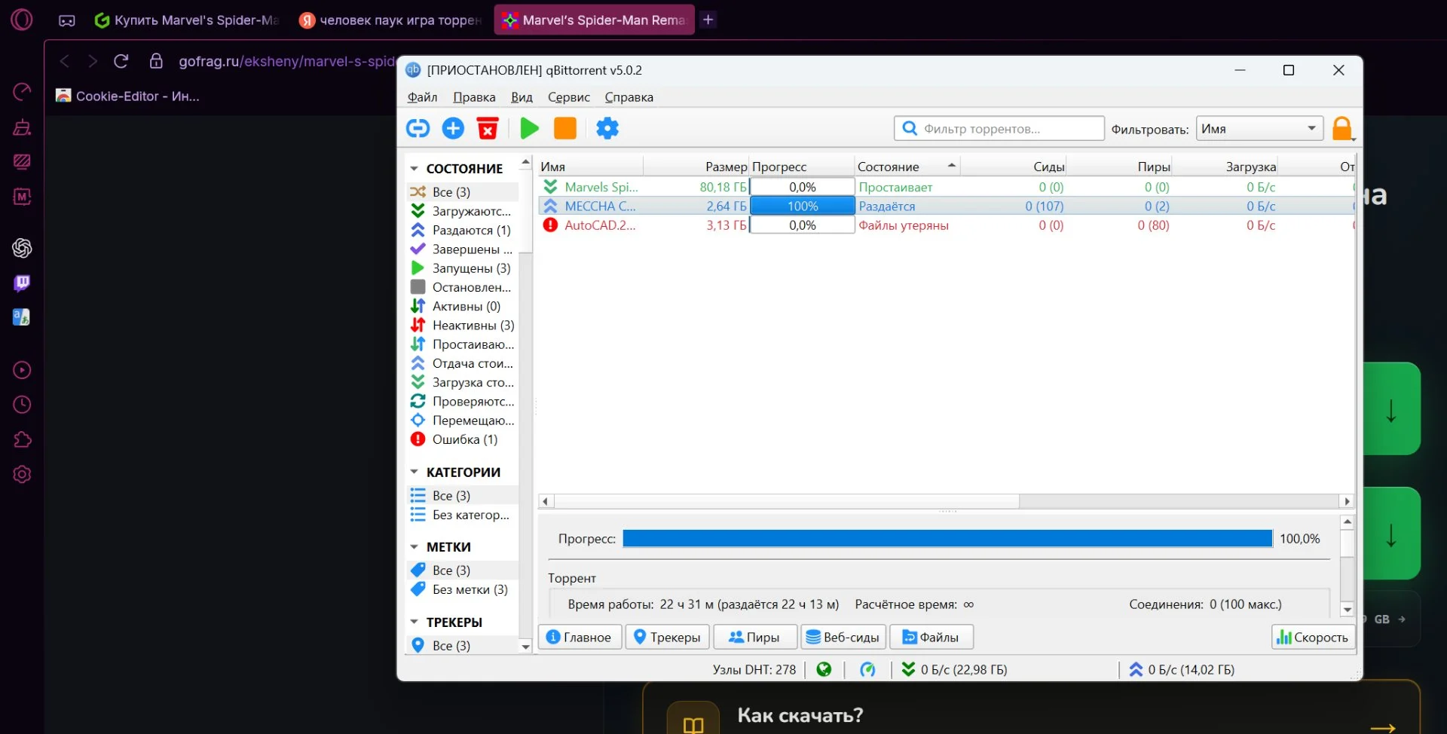The width and height of the screenshot is (1447, 734).
Task: Click the Перемещаю... filter's move icon
Action: click(x=418, y=421)
